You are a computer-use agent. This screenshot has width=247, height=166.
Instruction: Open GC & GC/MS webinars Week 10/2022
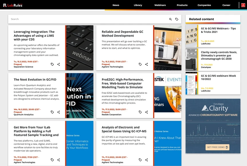218,77
